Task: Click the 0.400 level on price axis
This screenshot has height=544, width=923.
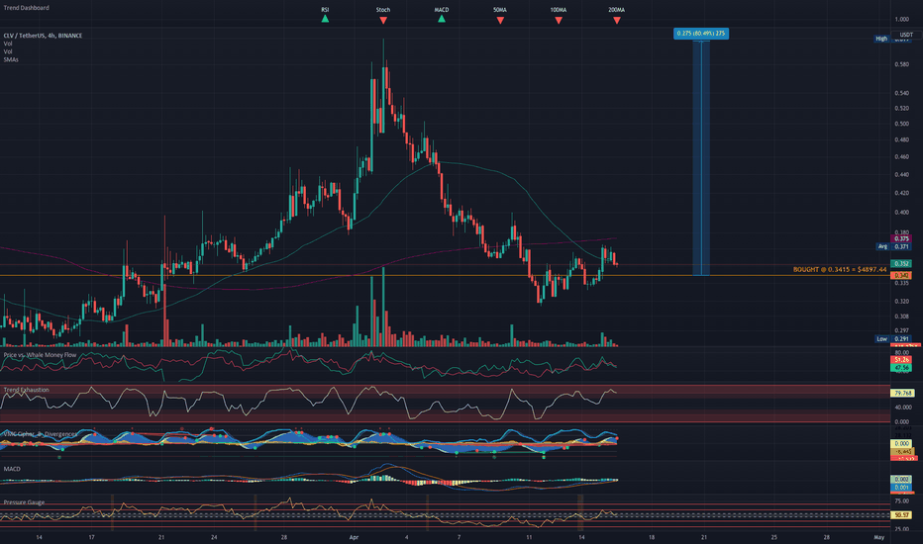Action: [x=901, y=213]
